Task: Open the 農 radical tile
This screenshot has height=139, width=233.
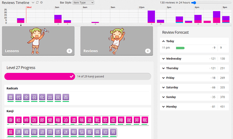Action: [x=10, y=97]
